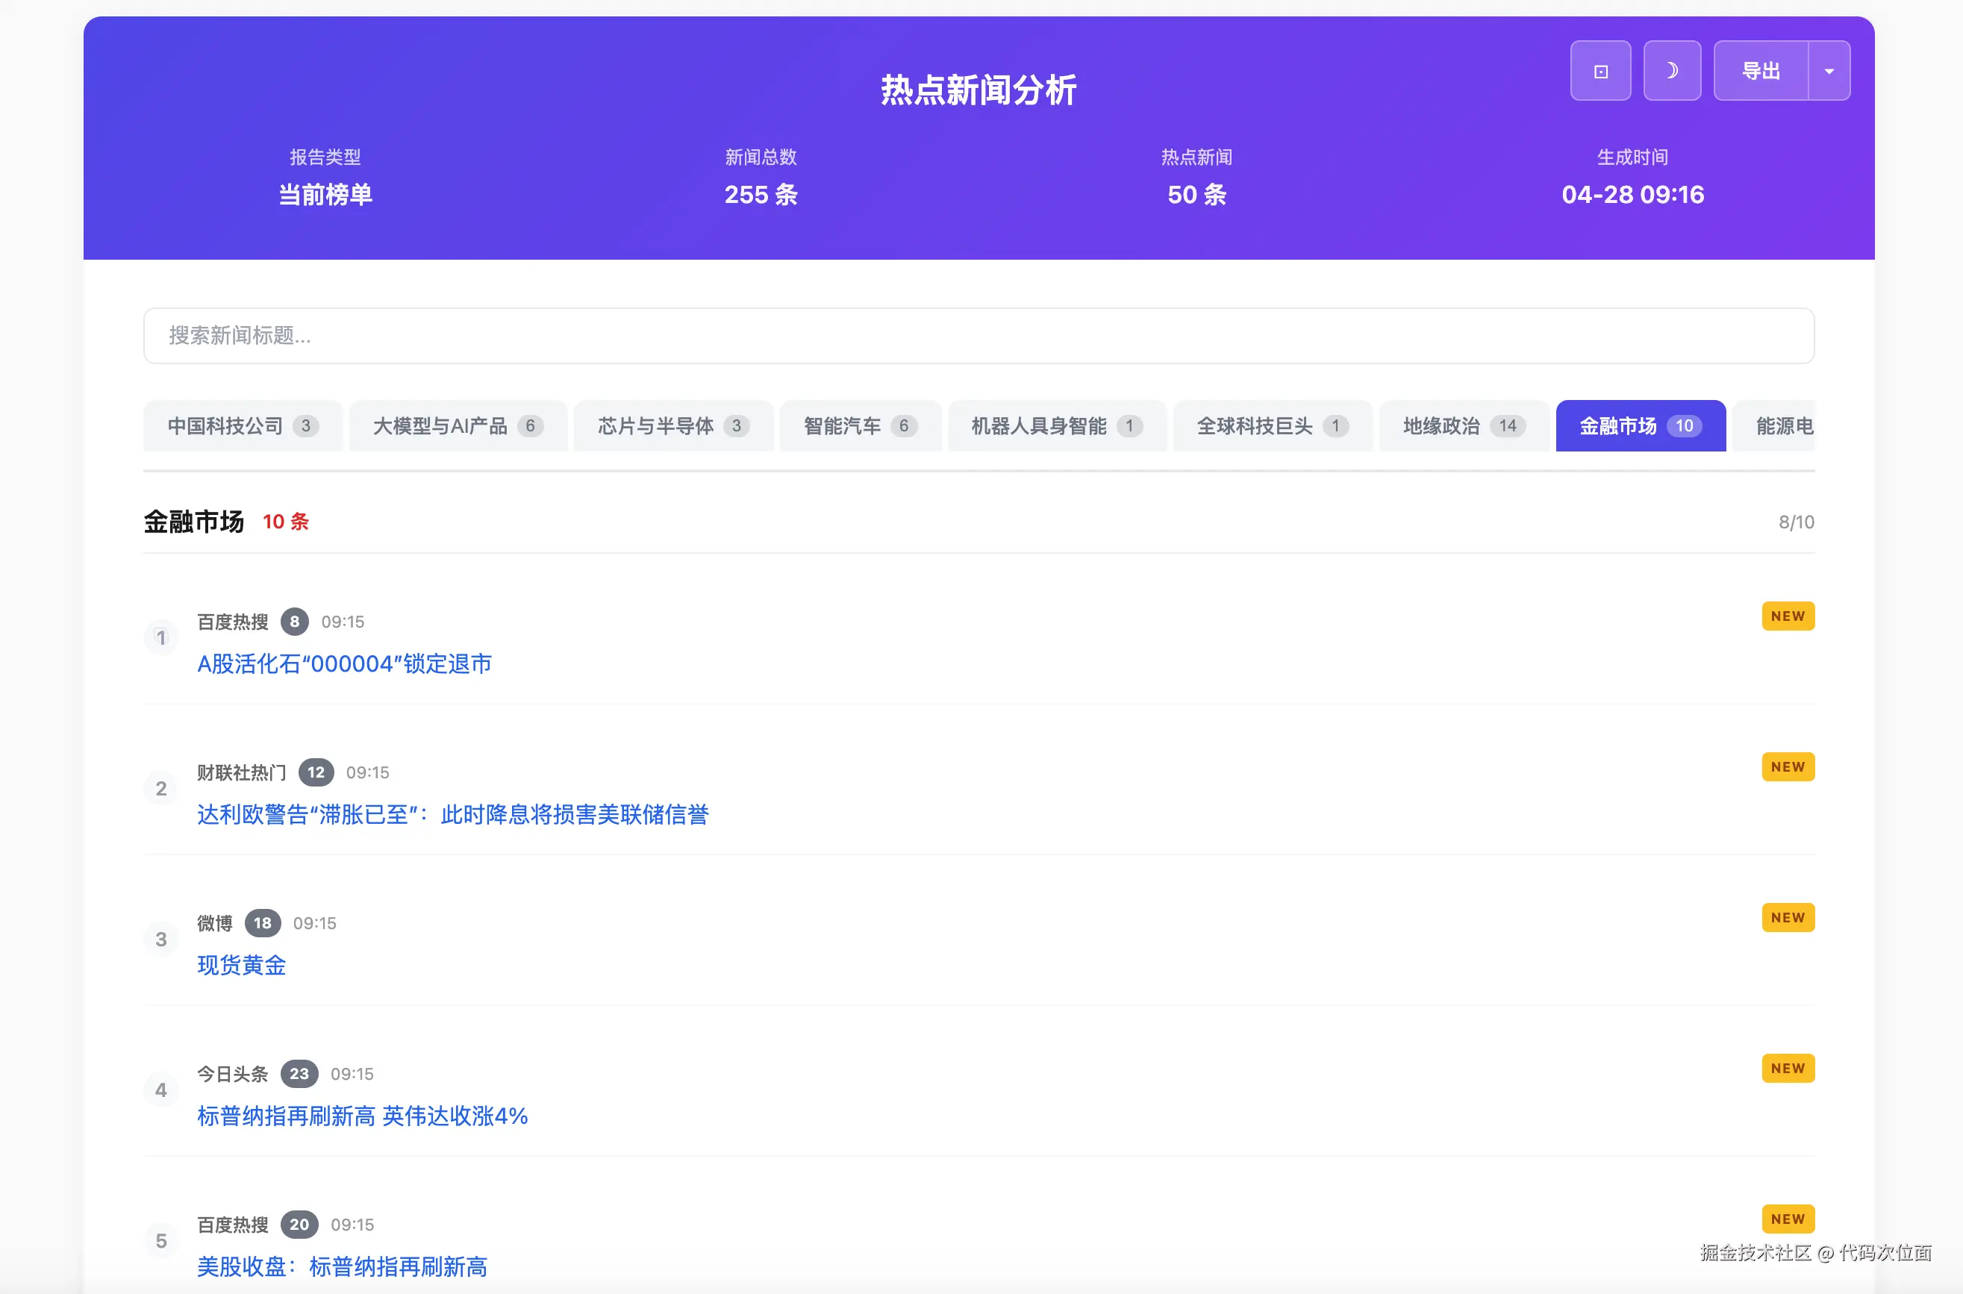
Task: Switch to the 地缘政治 tab
Action: (x=1463, y=426)
